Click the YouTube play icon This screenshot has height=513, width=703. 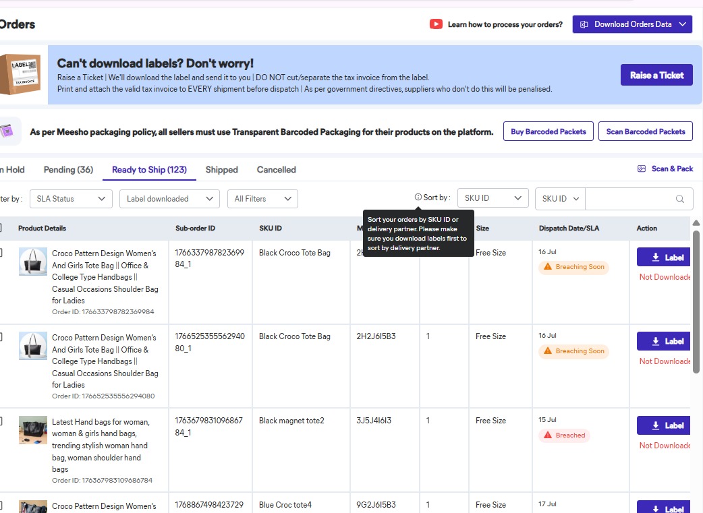[x=436, y=24]
